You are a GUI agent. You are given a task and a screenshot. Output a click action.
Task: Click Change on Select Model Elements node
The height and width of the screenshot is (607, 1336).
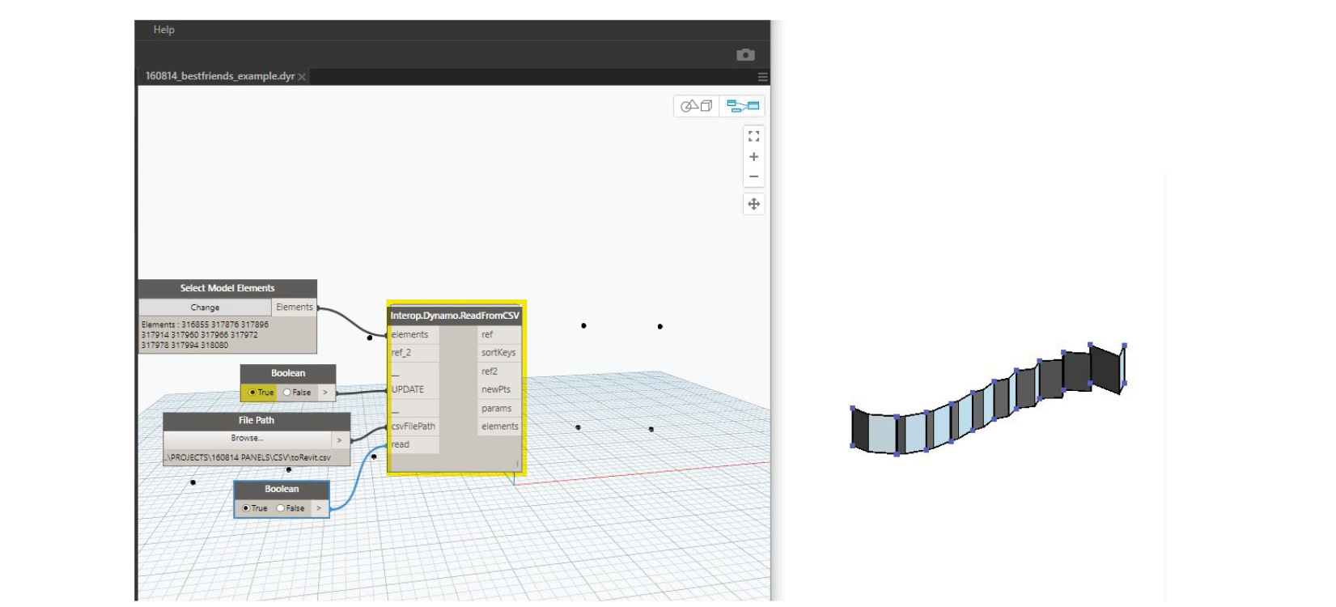tap(205, 308)
